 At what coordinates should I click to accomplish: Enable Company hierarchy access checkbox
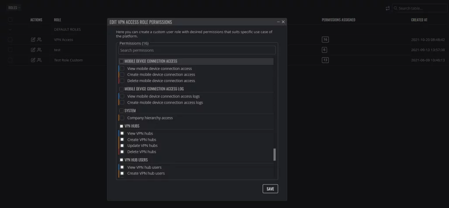[122, 118]
